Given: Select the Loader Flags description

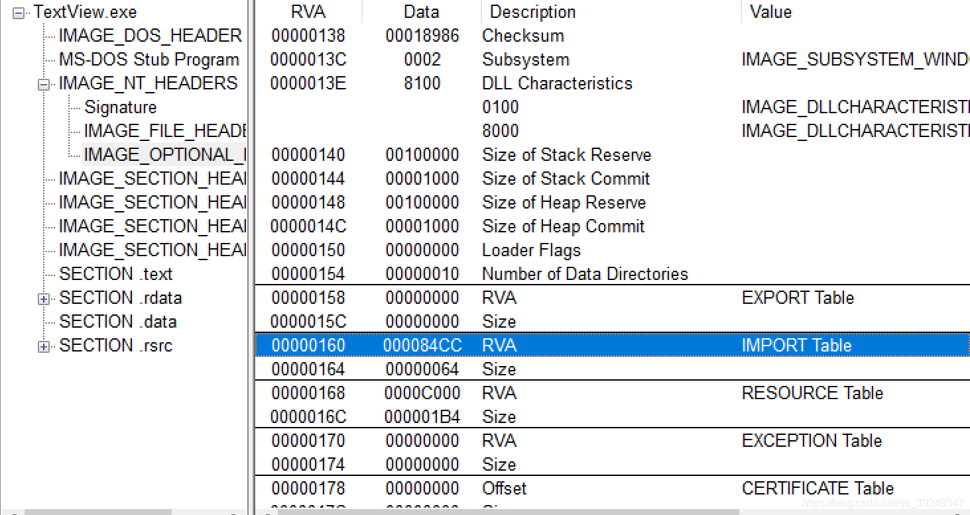Looking at the screenshot, I should (x=531, y=250).
